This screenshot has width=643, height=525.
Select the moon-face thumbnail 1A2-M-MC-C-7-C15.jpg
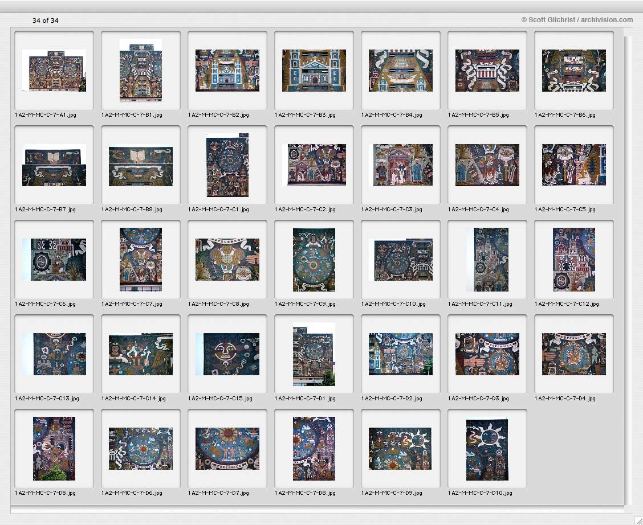point(227,354)
